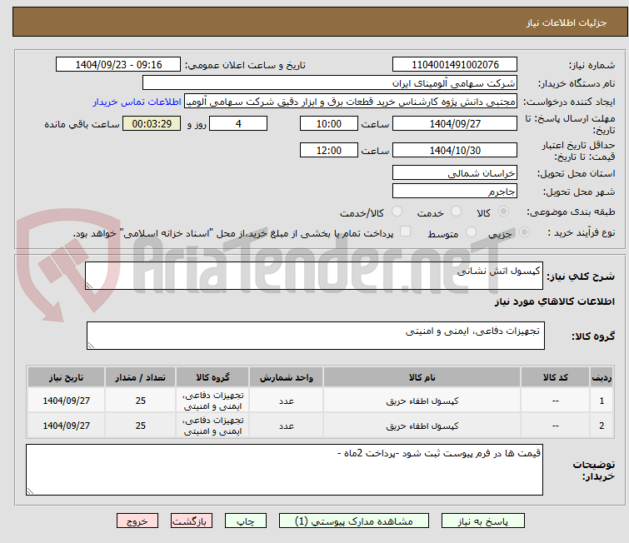The image size is (629, 543).
Task: Click the province field خراسان شمالی
Action: tap(455, 173)
